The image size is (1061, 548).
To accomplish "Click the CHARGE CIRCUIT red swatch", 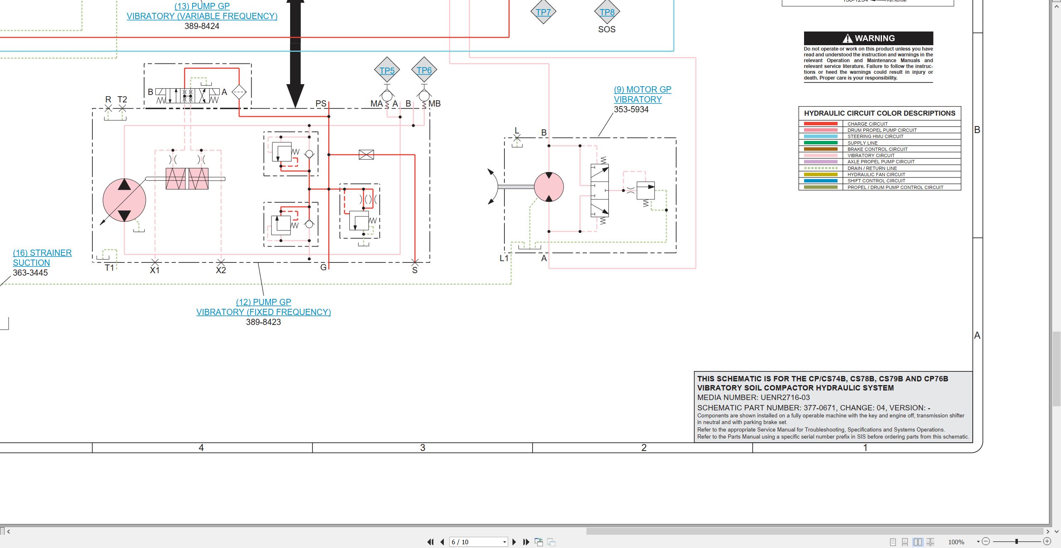I will click(821, 124).
